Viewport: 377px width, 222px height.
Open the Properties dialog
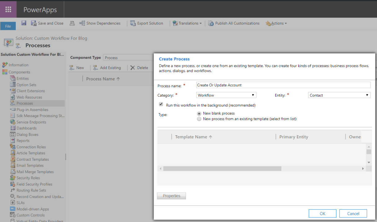point(171,196)
